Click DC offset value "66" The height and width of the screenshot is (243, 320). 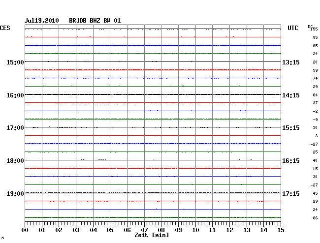pos(315,218)
